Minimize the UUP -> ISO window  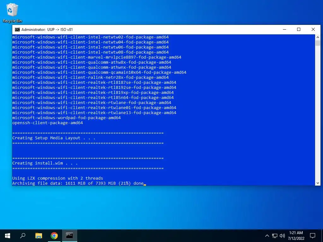(x=285, y=29)
